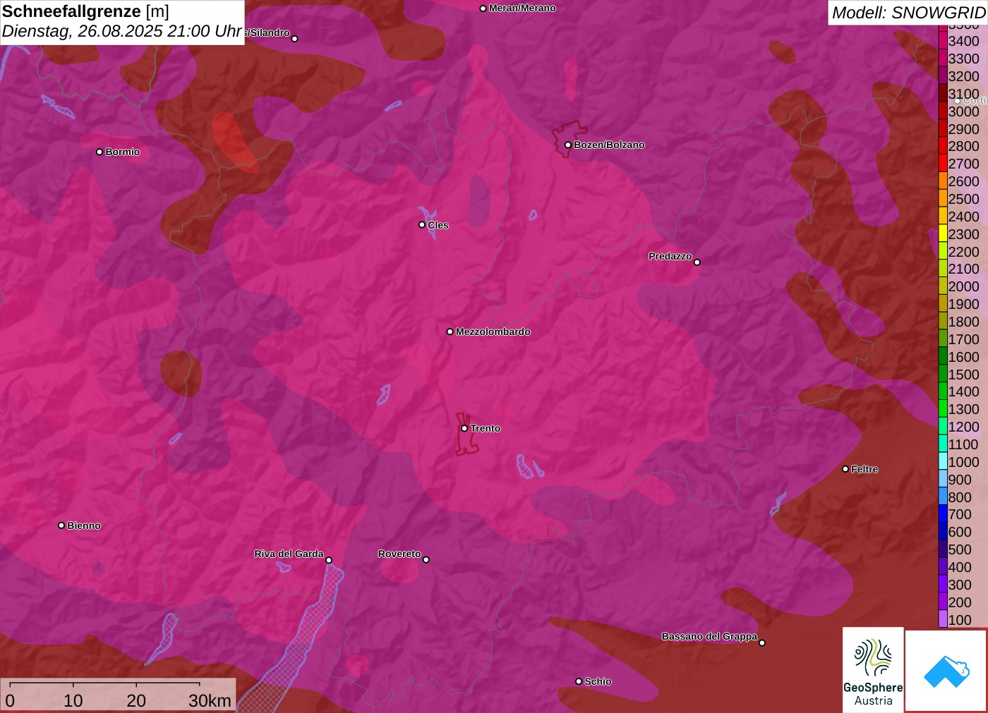Click the blue cloud-house logo
The width and height of the screenshot is (988, 713).
[x=946, y=671]
